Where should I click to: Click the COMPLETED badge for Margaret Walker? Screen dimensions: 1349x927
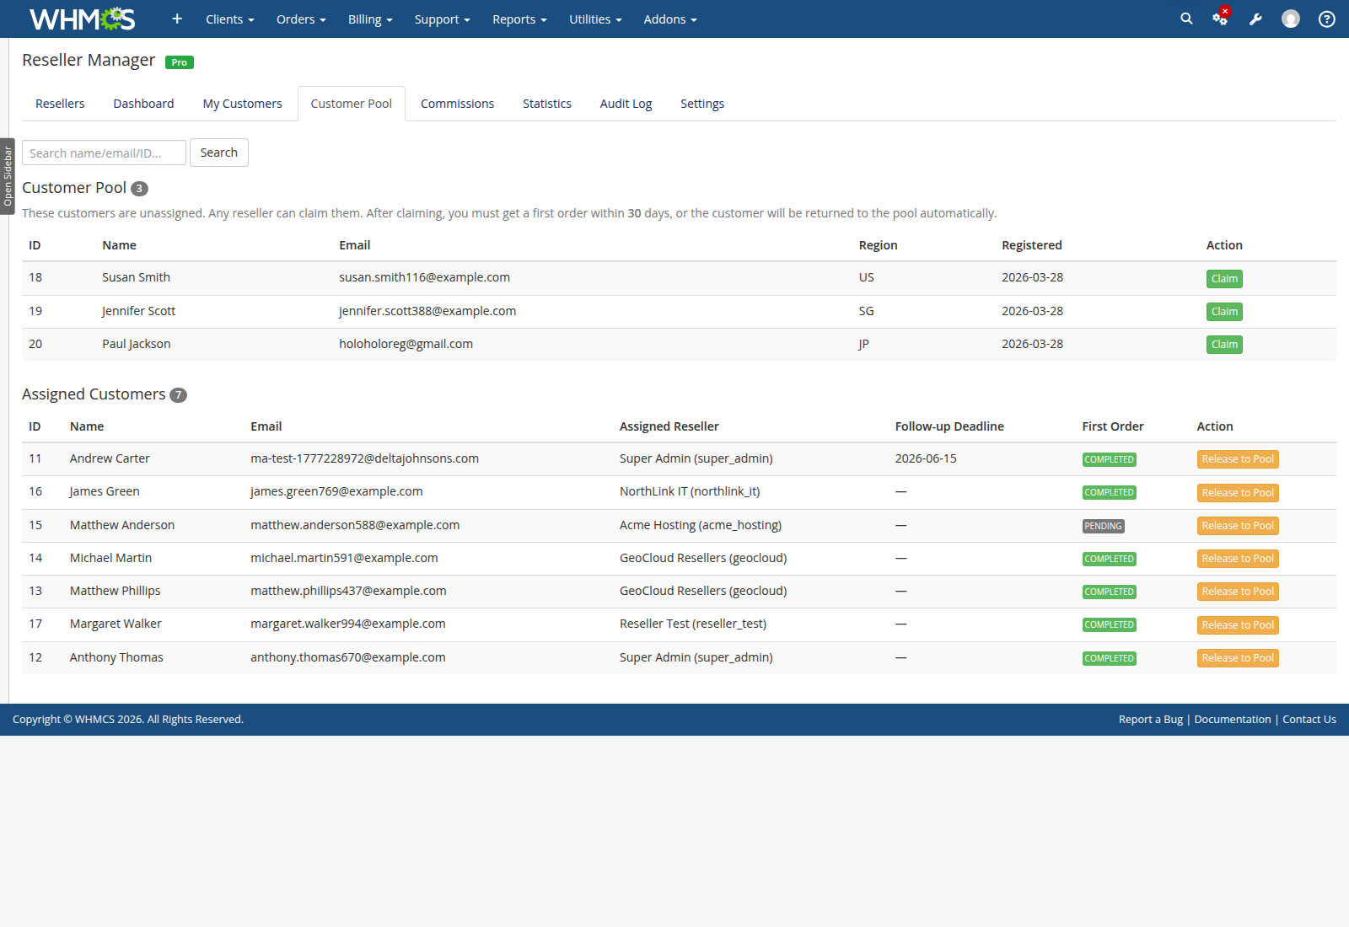tap(1109, 624)
